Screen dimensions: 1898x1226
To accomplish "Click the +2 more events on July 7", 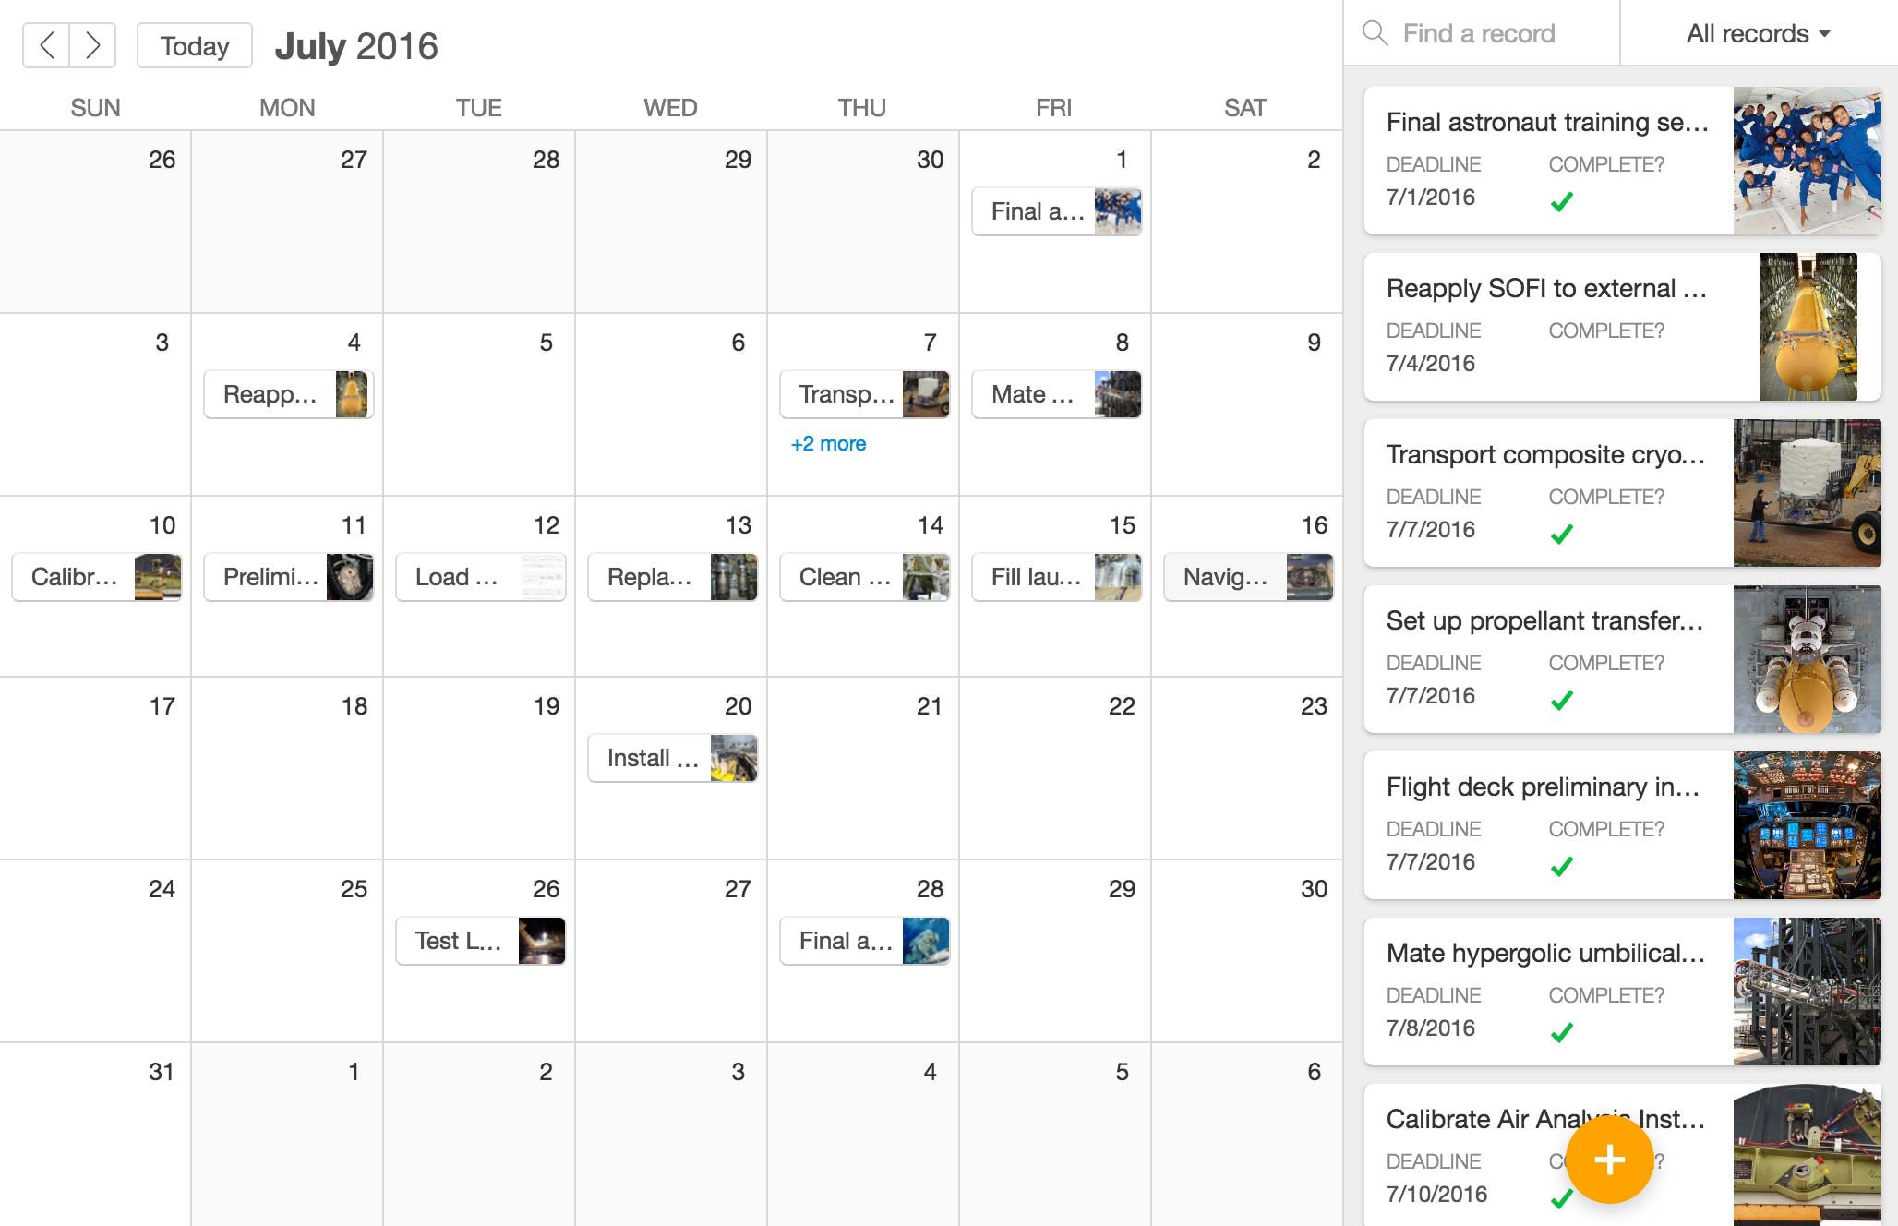I will [827, 443].
